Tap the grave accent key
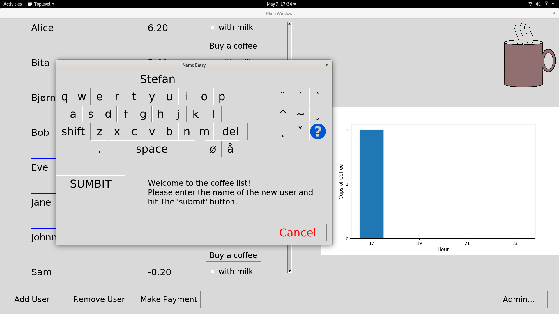559x314 pixels. tap(318, 97)
